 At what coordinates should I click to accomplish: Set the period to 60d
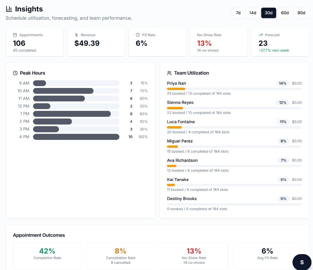point(285,13)
